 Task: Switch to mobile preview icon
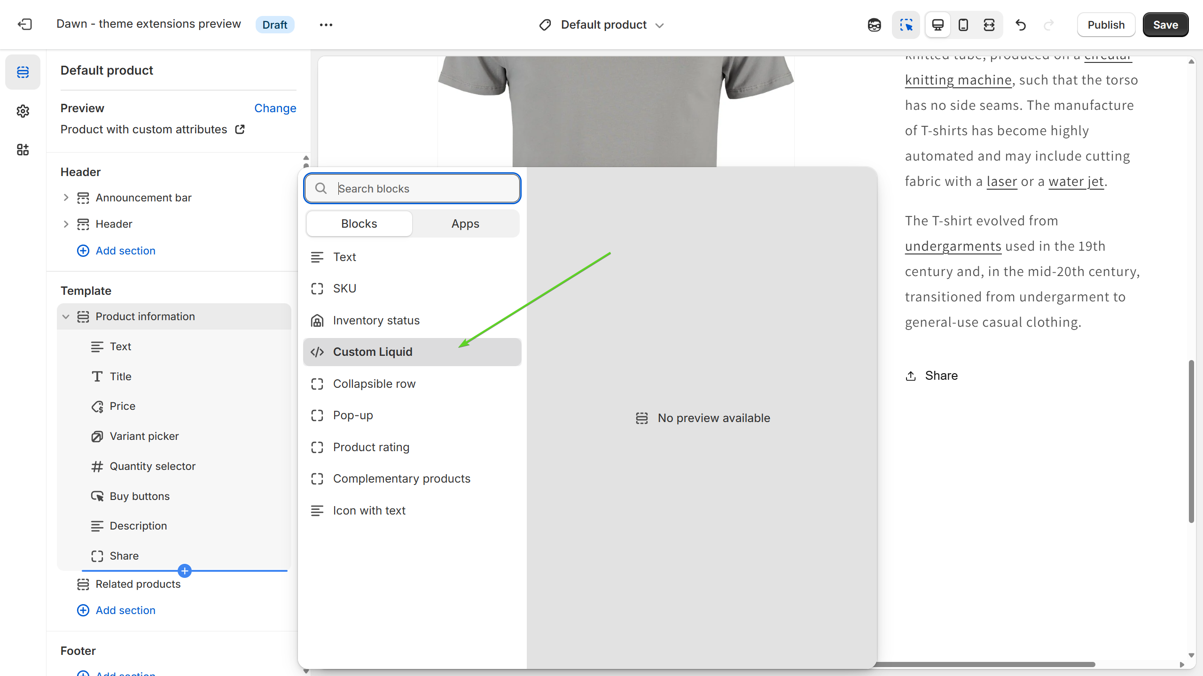tap(963, 25)
